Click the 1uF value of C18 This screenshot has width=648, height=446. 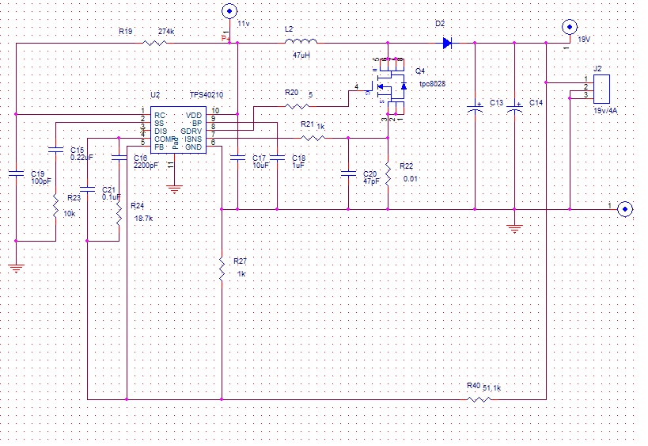(x=298, y=165)
